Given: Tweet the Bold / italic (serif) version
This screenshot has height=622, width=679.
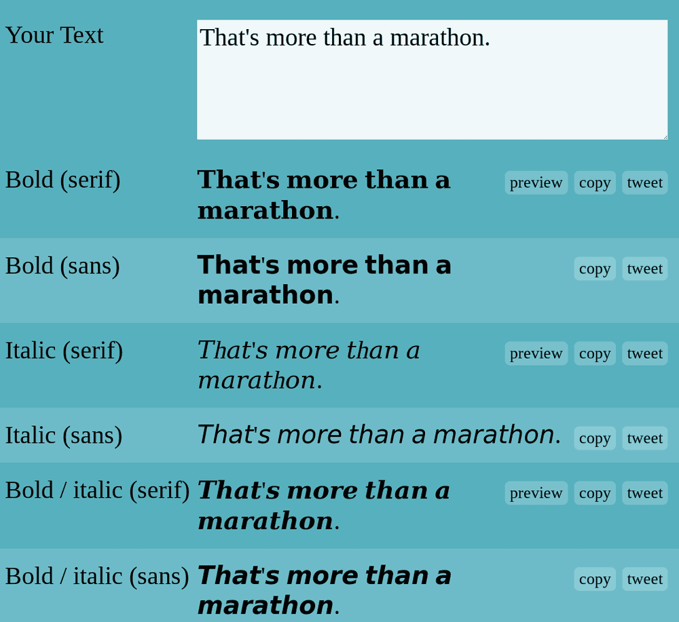Looking at the screenshot, I should 644,493.
